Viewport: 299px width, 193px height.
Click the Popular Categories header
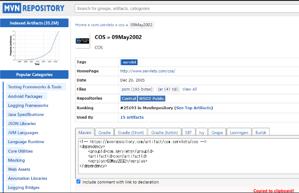(34, 75)
